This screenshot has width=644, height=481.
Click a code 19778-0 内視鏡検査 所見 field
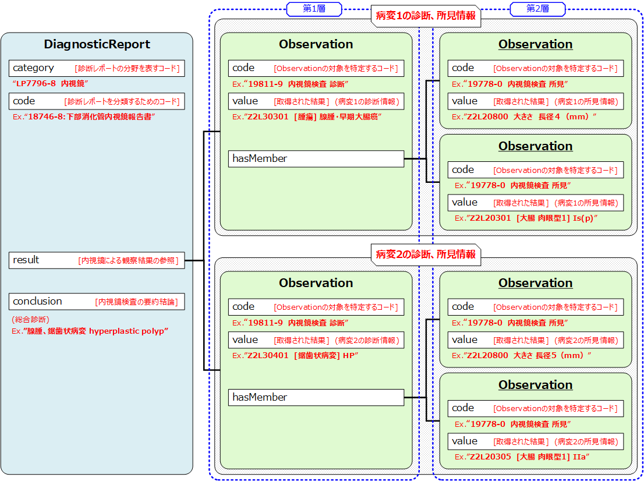[x=535, y=68]
